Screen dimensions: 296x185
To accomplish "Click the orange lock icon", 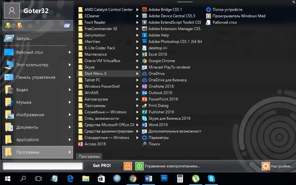I will click(128, 166).
